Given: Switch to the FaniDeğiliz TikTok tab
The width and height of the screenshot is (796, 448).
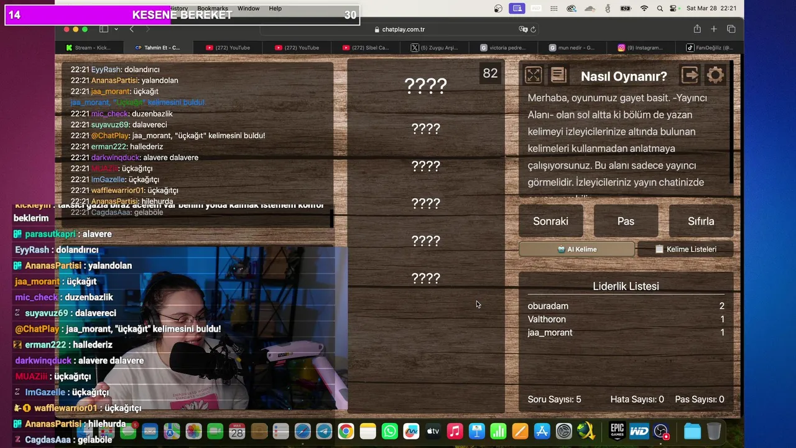Looking at the screenshot, I should (710, 47).
